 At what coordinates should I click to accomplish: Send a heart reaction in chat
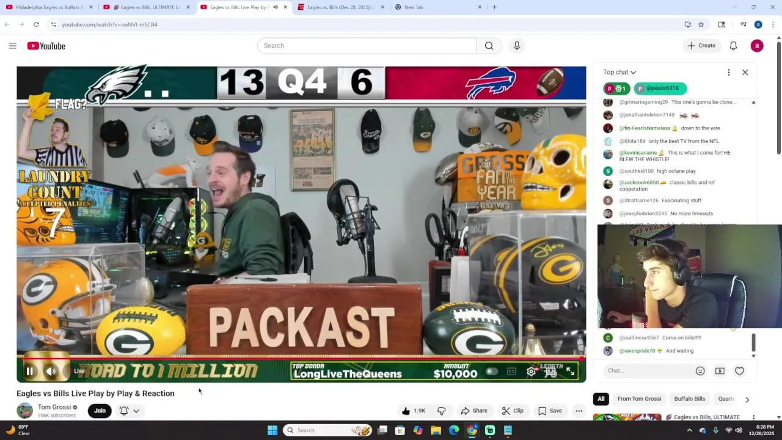click(x=739, y=371)
